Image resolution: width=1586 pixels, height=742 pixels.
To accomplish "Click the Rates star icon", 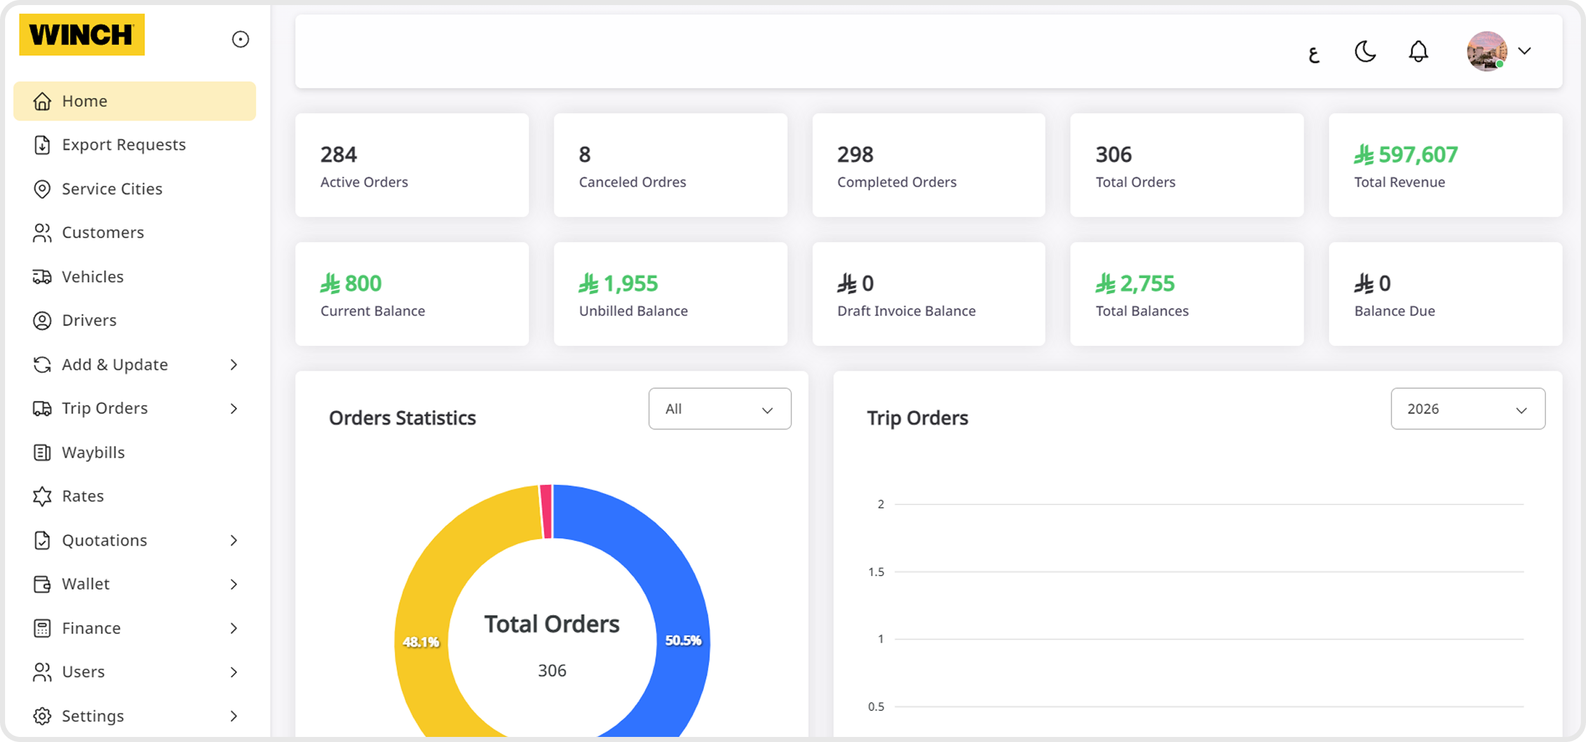I will coord(42,496).
